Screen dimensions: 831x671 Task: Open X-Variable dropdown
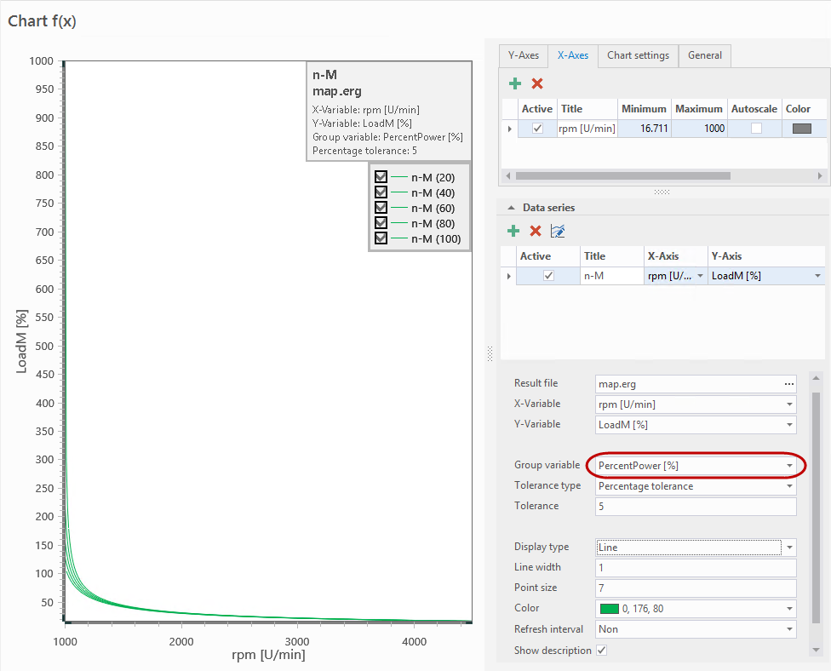789,404
